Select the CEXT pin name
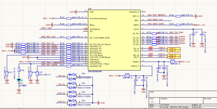217x109 pixels. click(x=136, y=29)
